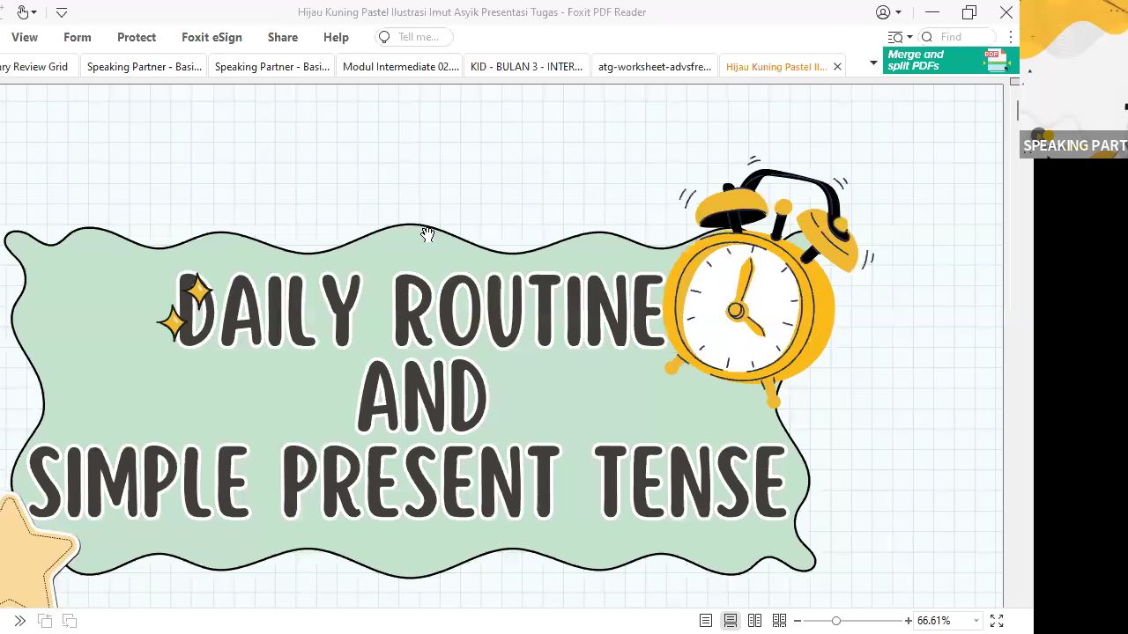This screenshot has height=634, width=1128.
Task: Expand the navigation panel with double chevron
Action: [19, 621]
